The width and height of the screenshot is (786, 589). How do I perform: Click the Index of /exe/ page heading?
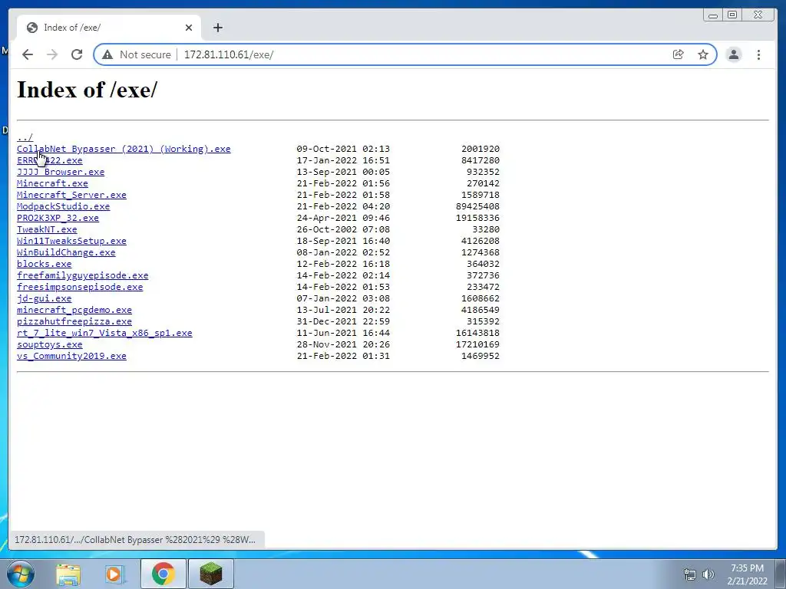pyautogui.click(x=88, y=90)
